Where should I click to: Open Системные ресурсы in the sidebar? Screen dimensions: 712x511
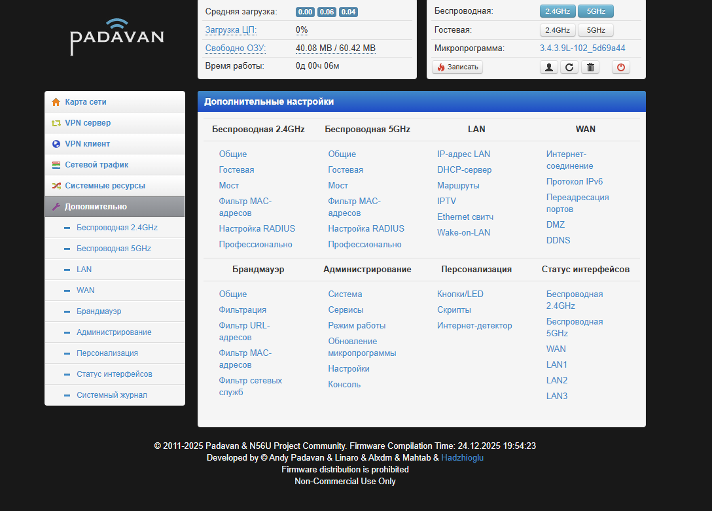105,186
